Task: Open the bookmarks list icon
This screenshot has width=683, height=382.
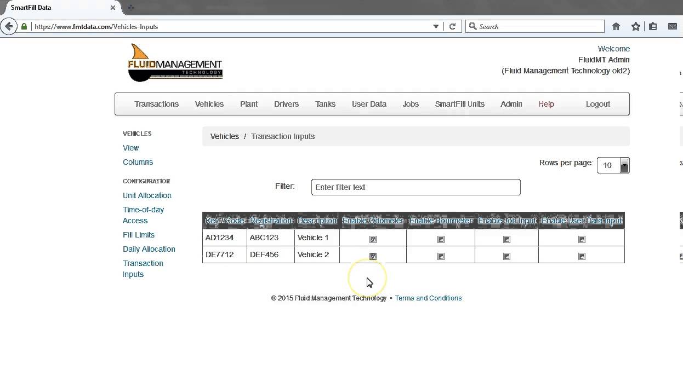Action: pyautogui.click(x=653, y=26)
